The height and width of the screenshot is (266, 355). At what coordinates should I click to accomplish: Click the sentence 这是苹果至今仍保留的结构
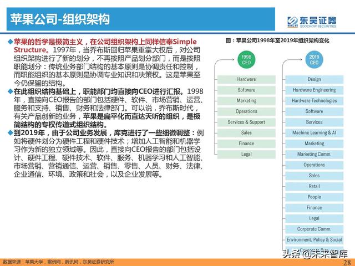tap(107, 79)
